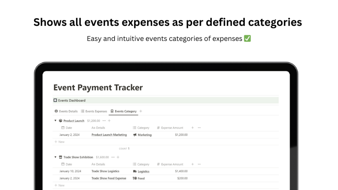Select the Events Category tab
The width and height of the screenshot is (338, 190).
pyautogui.click(x=123, y=111)
